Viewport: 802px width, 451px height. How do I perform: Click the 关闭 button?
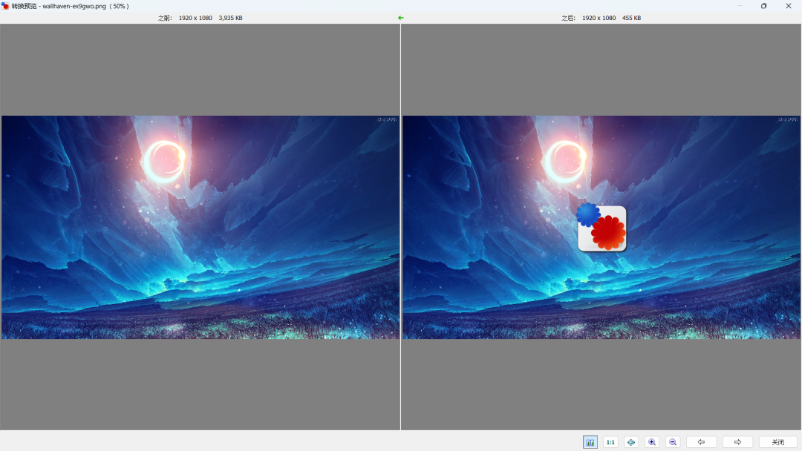[777, 442]
